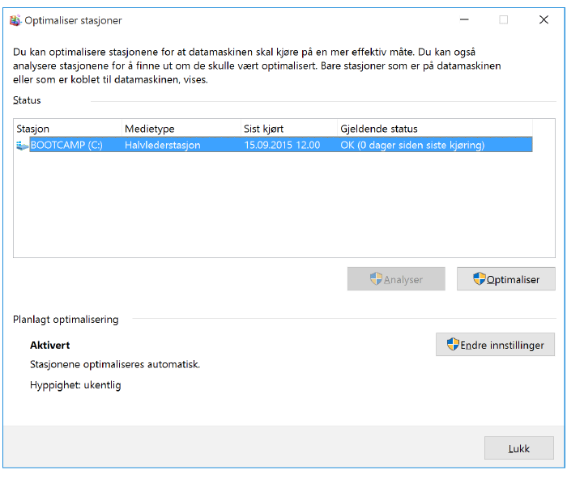Click the Optimaliser stasjoner title bar app icon
Screen dimensions: 567x479
15,20
